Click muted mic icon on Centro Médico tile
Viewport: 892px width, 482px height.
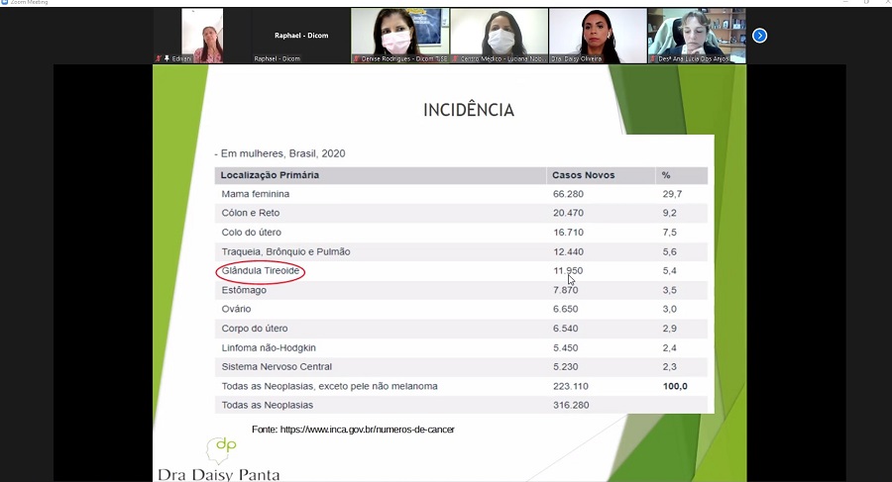point(455,58)
